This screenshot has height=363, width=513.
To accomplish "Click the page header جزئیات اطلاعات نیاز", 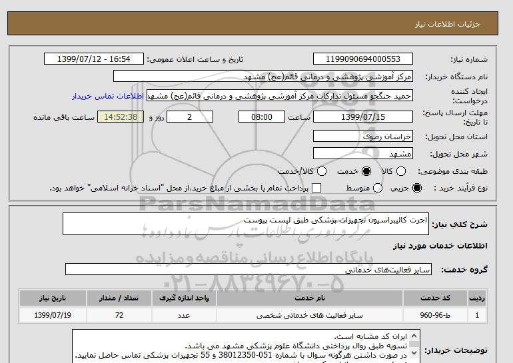I will coord(448,25).
